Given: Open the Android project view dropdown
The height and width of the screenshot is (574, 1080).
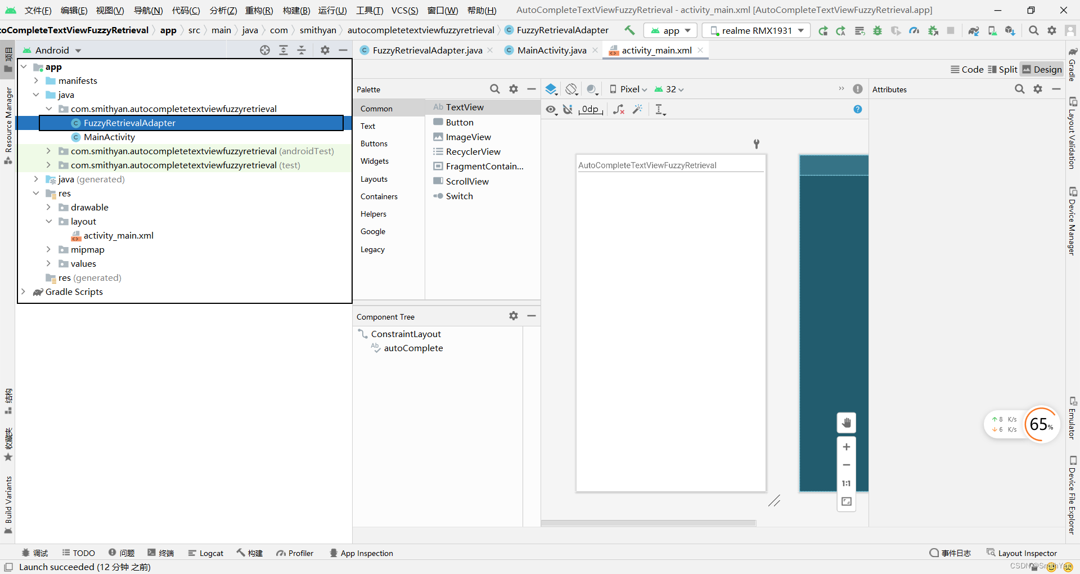Looking at the screenshot, I should tap(52, 50).
